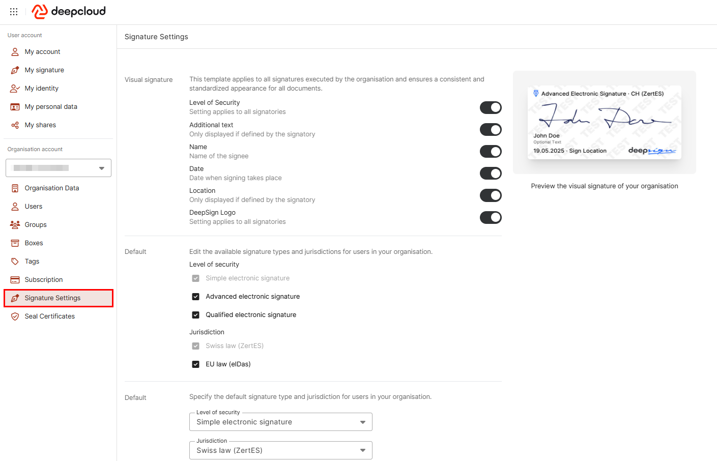Image resolution: width=717 pixels, height=461 pixels.
Task: Open the Jurisdiction dropdown
Action: (281, 450)
